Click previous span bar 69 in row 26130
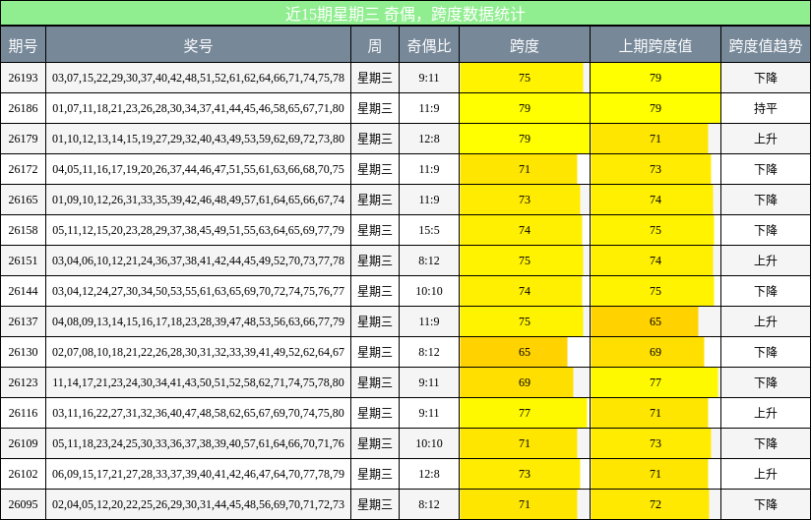811x520 pixels. [x=648, y=352]
